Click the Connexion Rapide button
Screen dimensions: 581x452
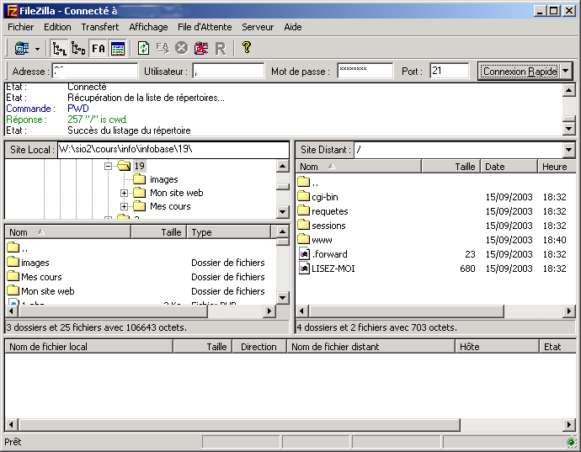click(x=520, y=72)
